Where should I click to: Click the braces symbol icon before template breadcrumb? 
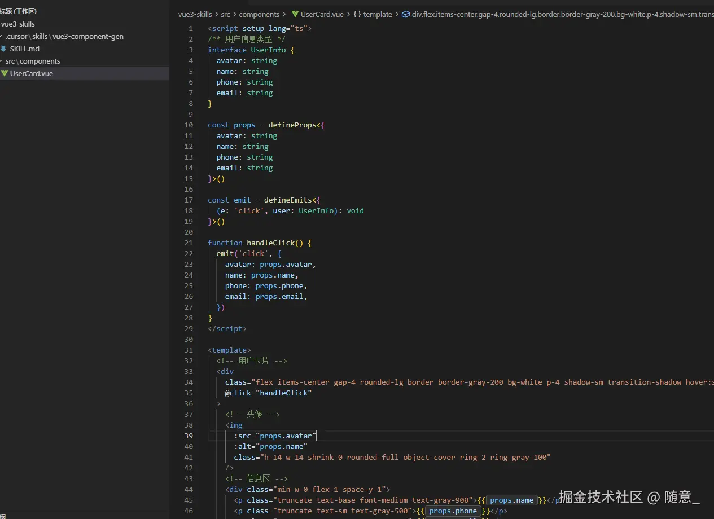(357, 14)
